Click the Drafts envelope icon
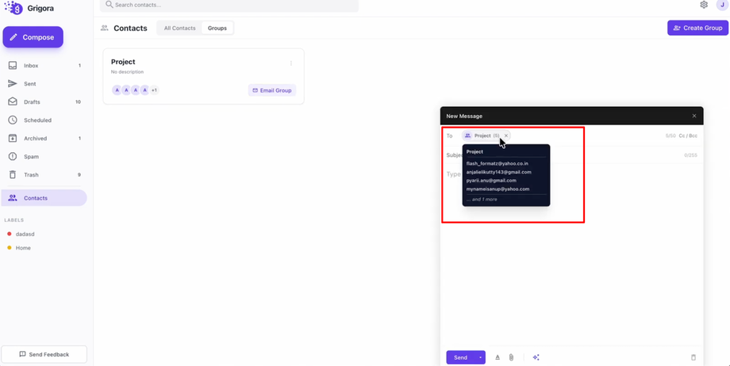The width and height of the screenshot is (730, 366). (x=13, y=102)
